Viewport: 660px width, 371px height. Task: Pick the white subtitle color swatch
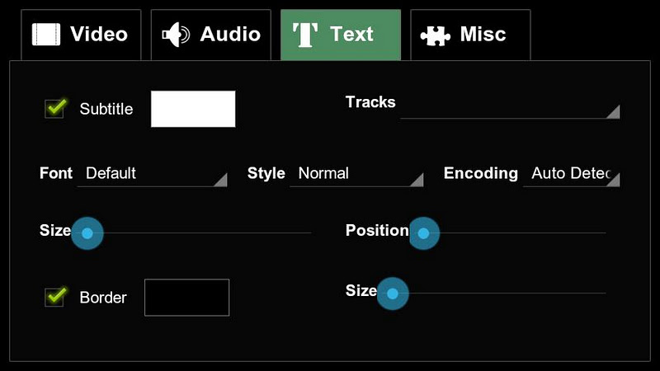point(193,109)
